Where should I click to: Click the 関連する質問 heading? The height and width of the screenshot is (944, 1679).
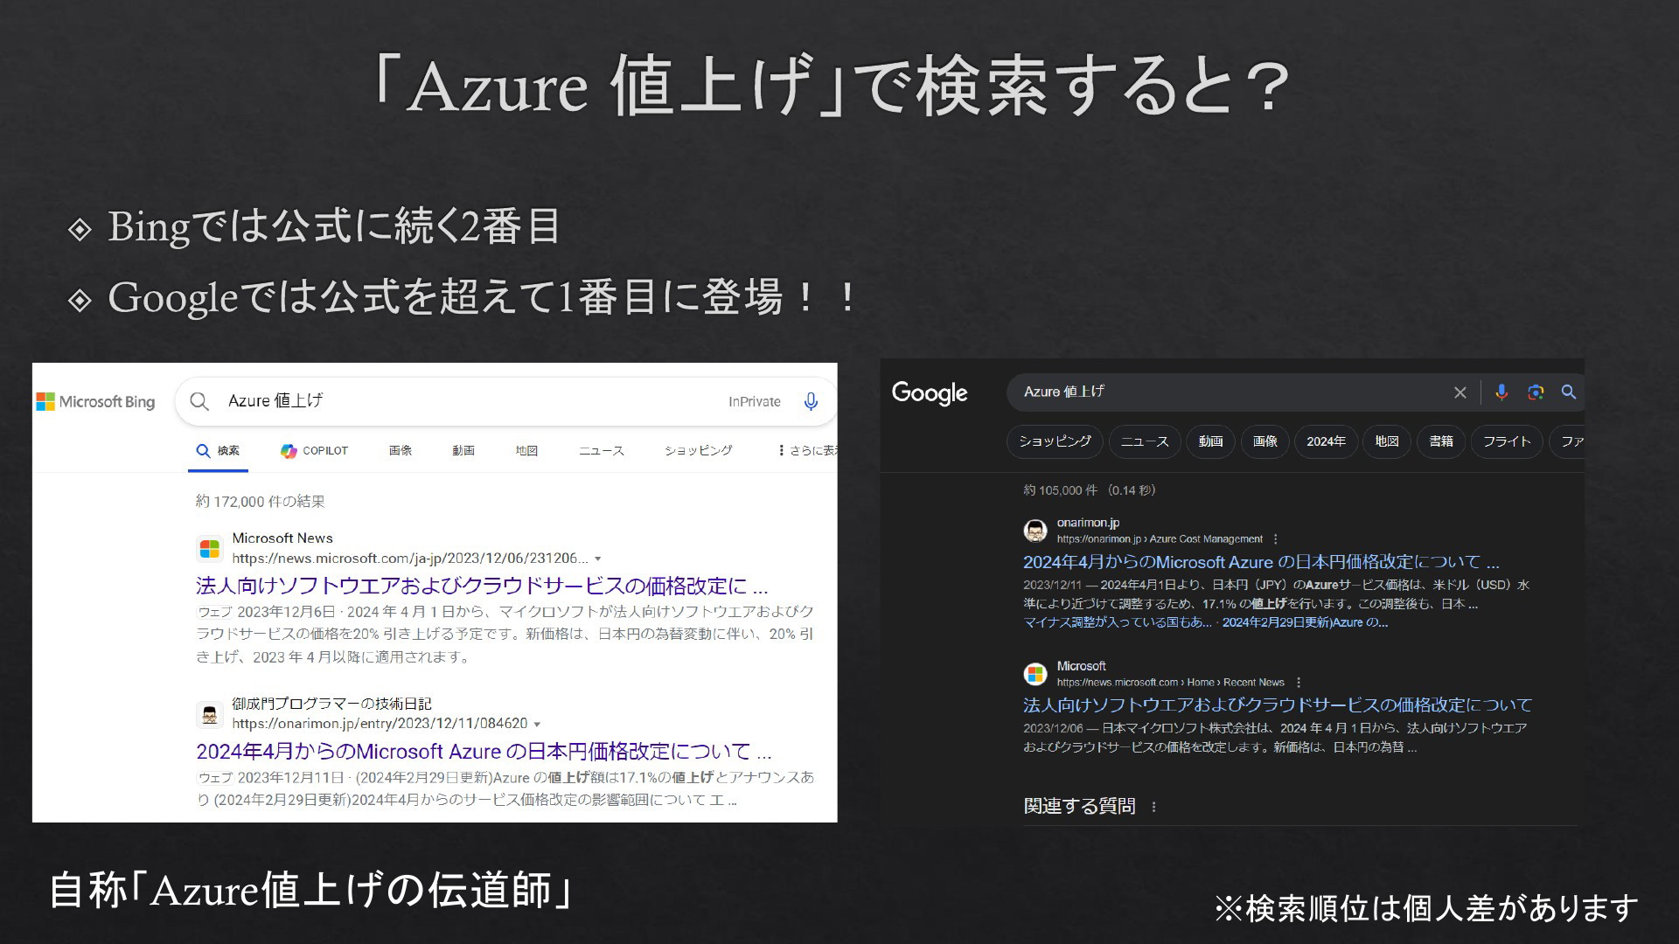1079,806
